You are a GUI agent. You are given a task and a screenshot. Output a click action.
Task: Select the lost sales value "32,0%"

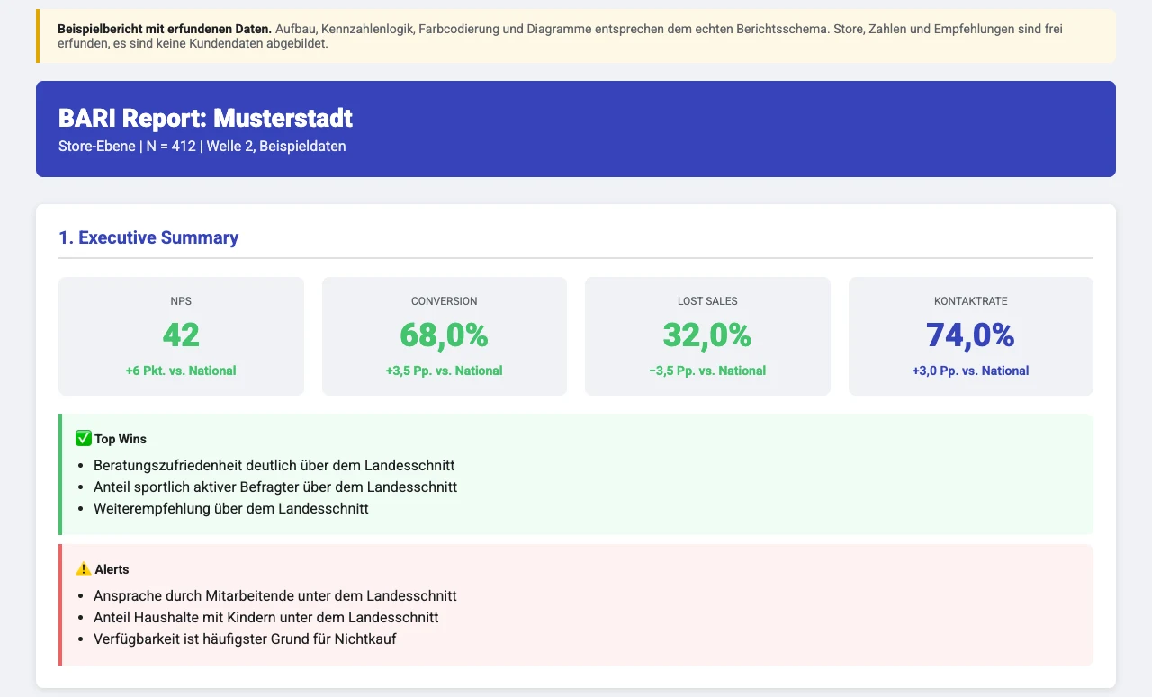[x=707, y=335]
